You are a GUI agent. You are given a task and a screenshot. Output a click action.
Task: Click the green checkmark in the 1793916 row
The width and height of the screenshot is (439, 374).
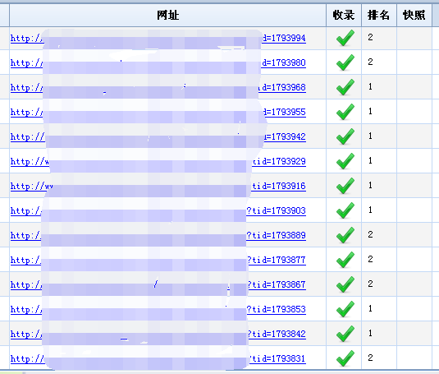click(x=345, y=186)
